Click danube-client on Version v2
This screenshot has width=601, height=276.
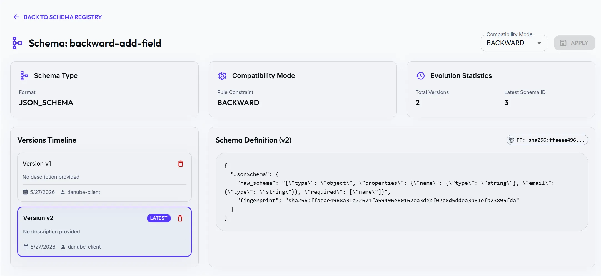pos(84,247)
